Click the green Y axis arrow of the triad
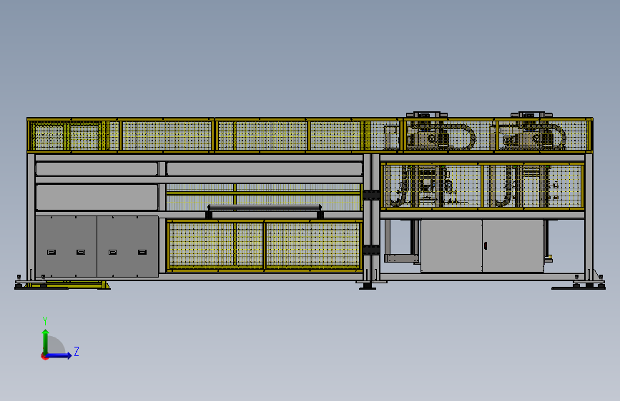This screenshot has height=401, width=620. click(x=46, y=342)
